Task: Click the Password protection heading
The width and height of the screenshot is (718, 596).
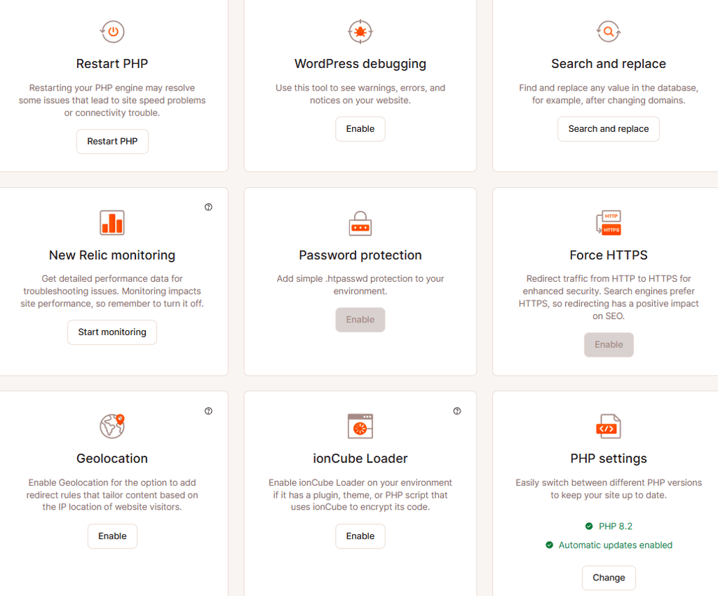Action: pos(360,255)
